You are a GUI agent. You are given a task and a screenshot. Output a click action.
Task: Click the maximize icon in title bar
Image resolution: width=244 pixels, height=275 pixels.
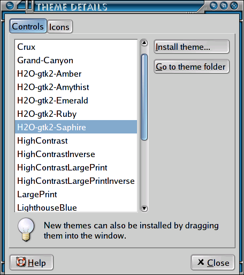(234, 5)
